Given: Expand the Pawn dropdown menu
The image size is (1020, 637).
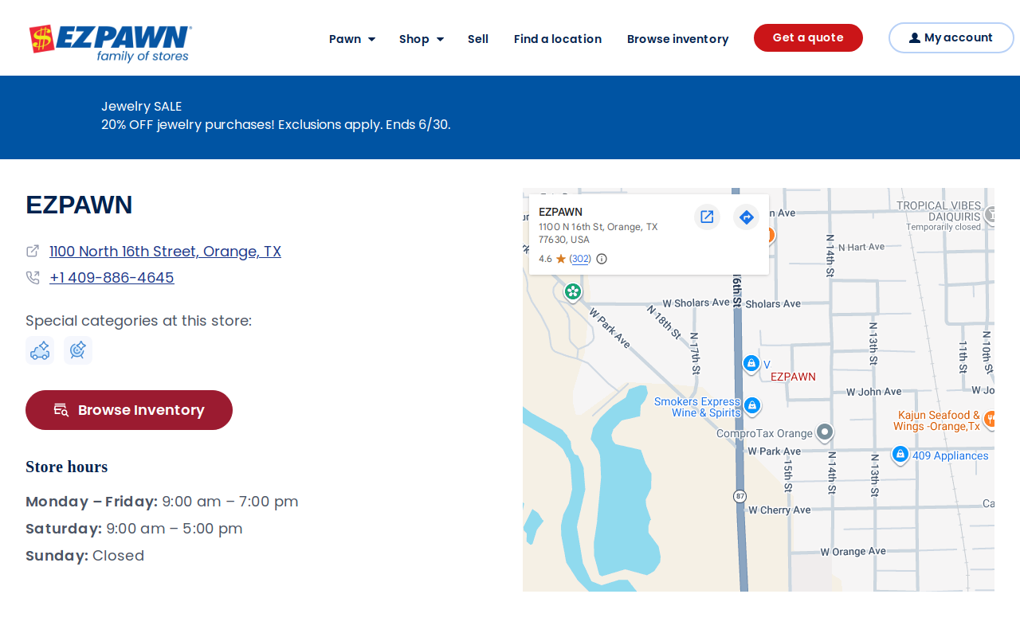Looking at the screenshot, I should tap(352, 39).
